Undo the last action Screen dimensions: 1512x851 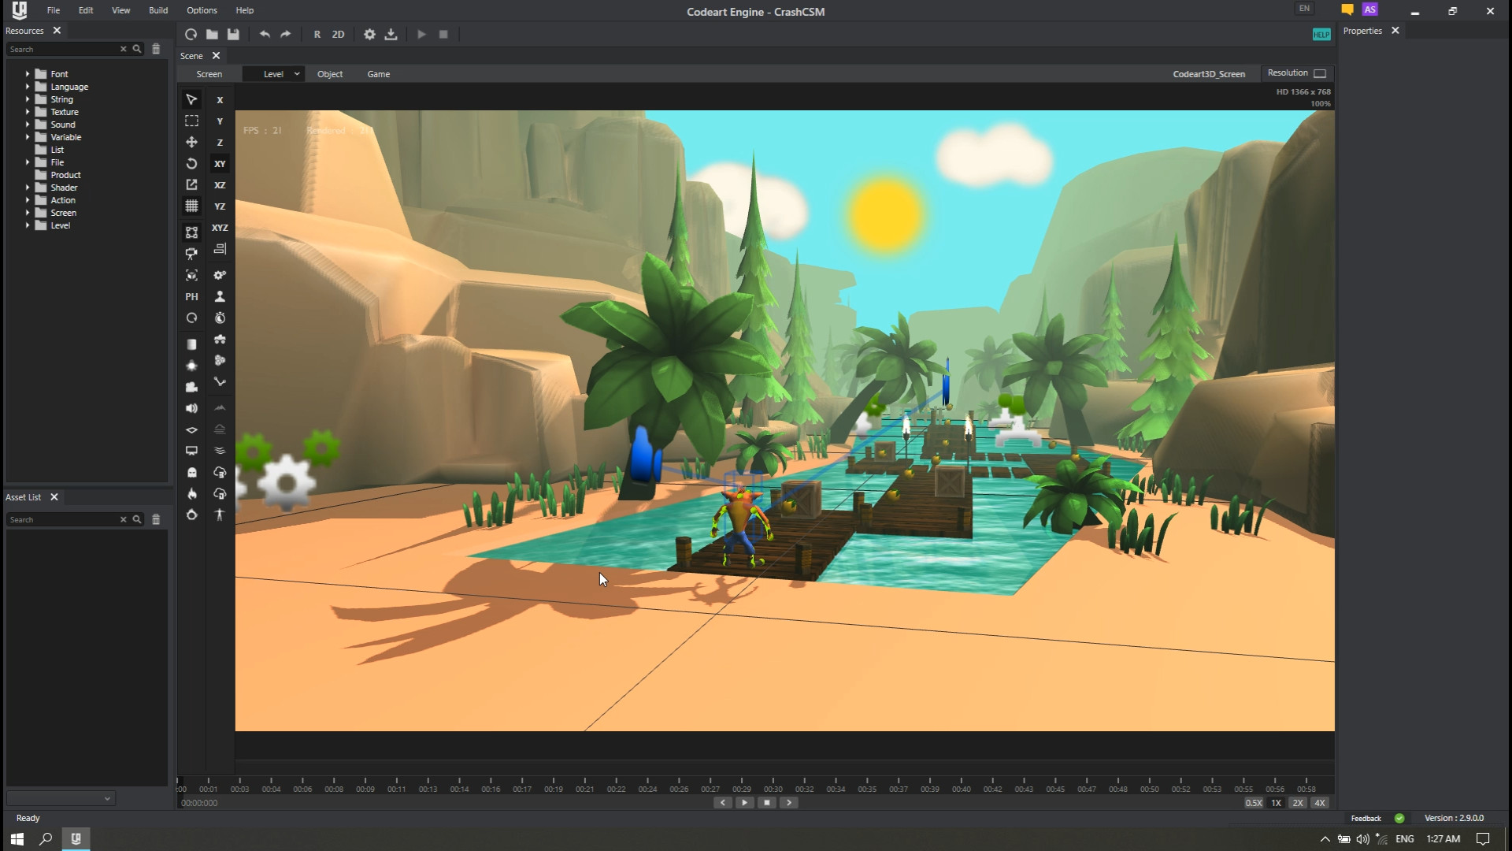(265, 35)
